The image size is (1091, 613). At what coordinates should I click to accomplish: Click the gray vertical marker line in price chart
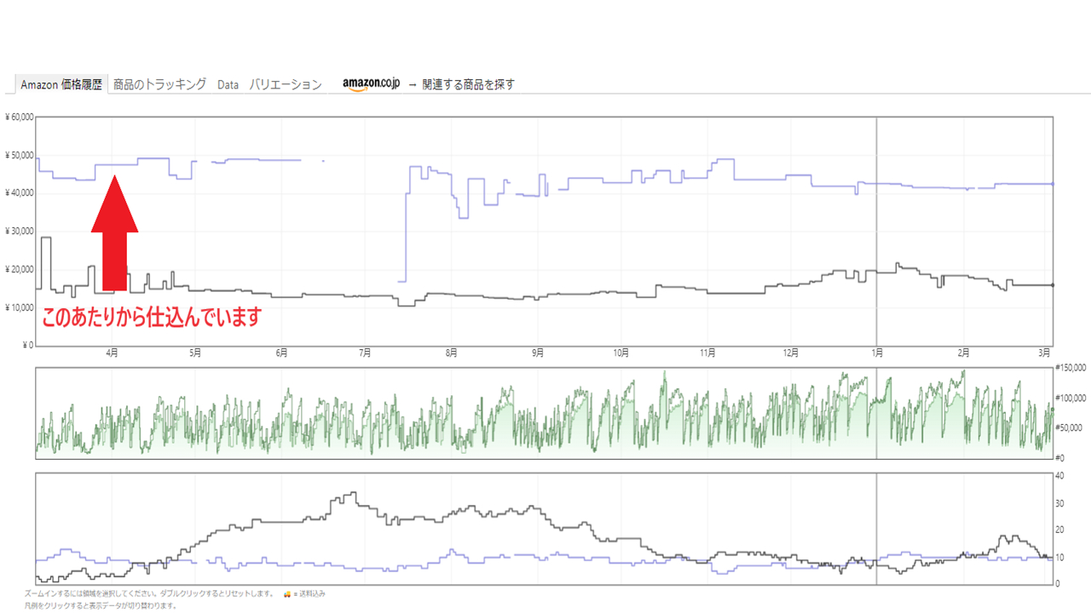tap(876, 231)
